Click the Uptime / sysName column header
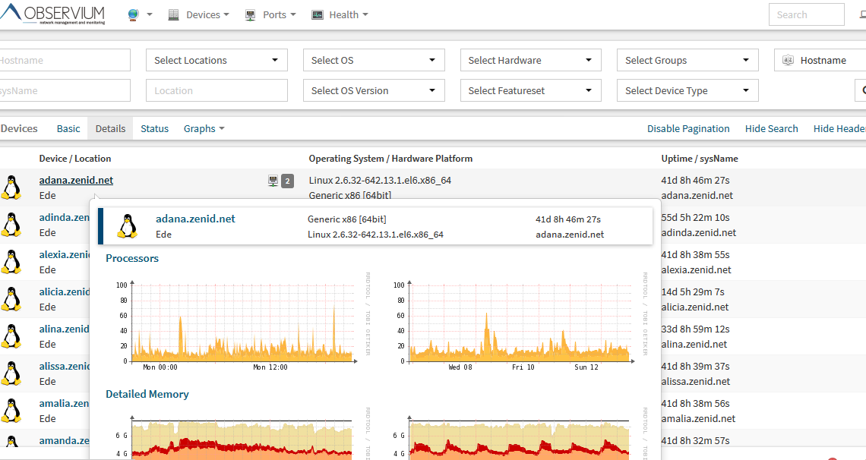This screenshot has width=866, height=460. tap(700, 159)
